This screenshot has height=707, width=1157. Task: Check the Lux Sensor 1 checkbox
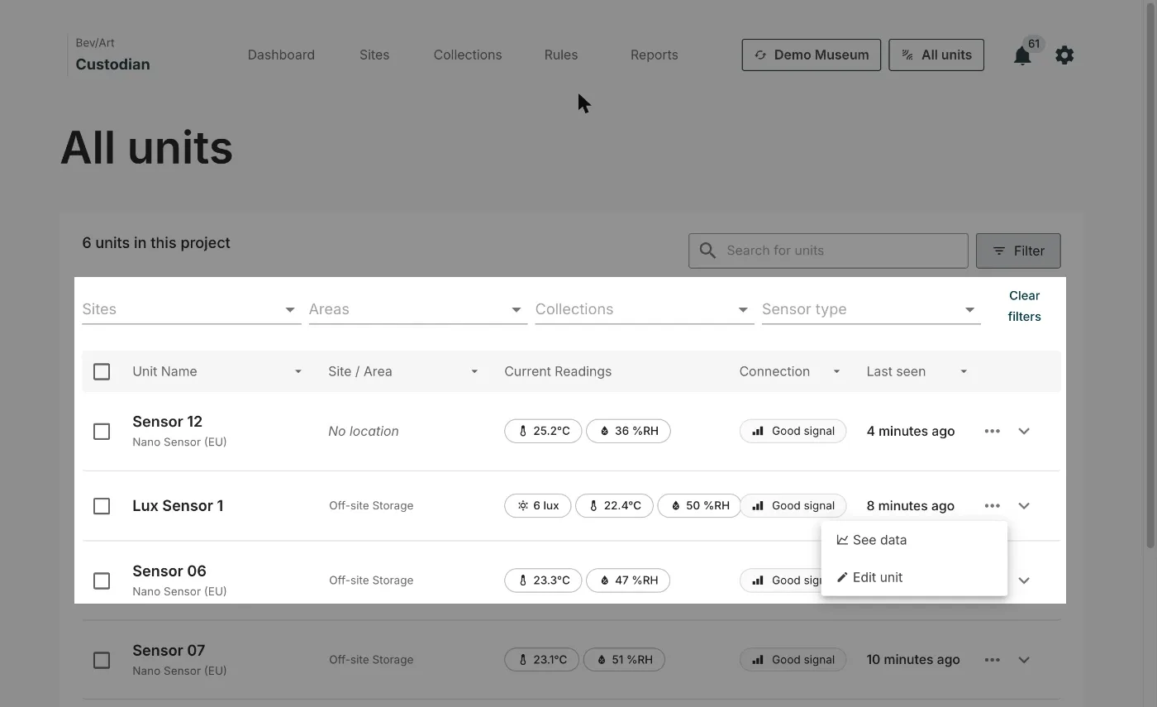click(102, 506)
